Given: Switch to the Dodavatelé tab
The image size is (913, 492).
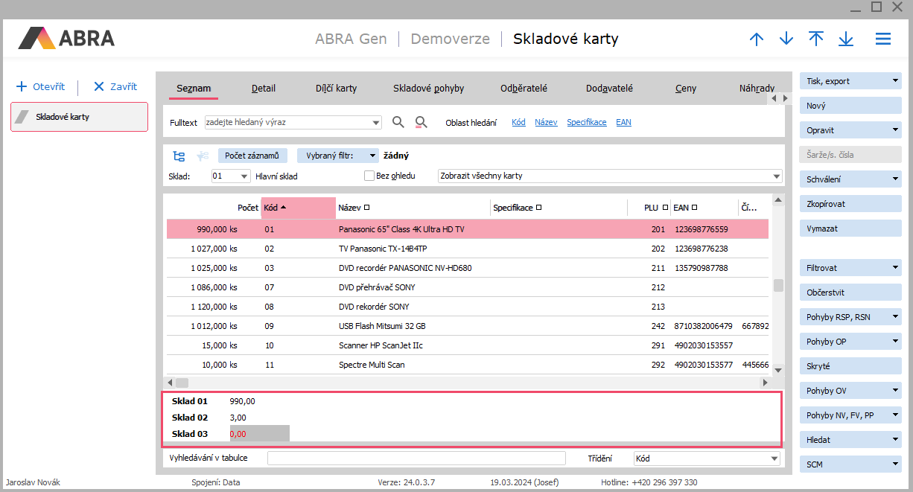Looking at the screenshot, I should click(x=609, y=88).
